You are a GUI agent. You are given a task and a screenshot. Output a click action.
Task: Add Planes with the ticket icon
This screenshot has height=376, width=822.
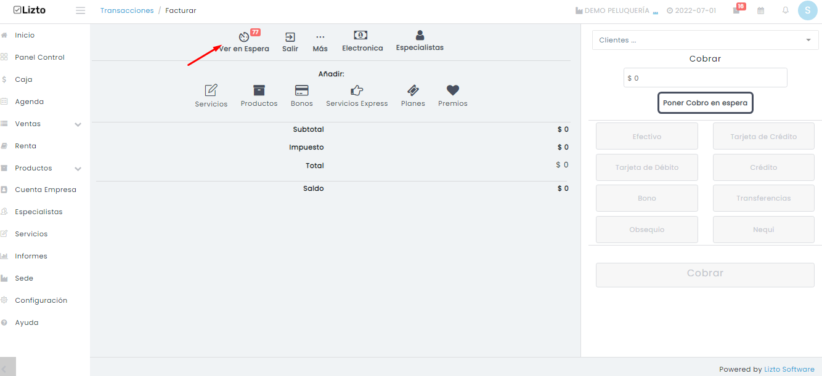pos(413,90)
